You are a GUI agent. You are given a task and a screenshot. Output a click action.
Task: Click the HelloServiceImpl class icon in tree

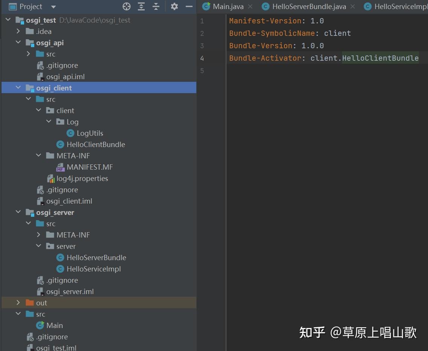pyautogui.click(x=60, y=269)
